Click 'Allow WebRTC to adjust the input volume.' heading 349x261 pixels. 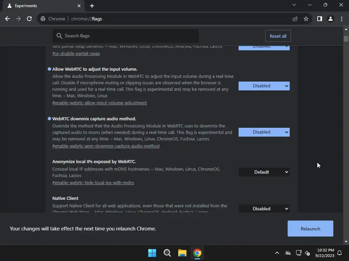click(95, 69)
